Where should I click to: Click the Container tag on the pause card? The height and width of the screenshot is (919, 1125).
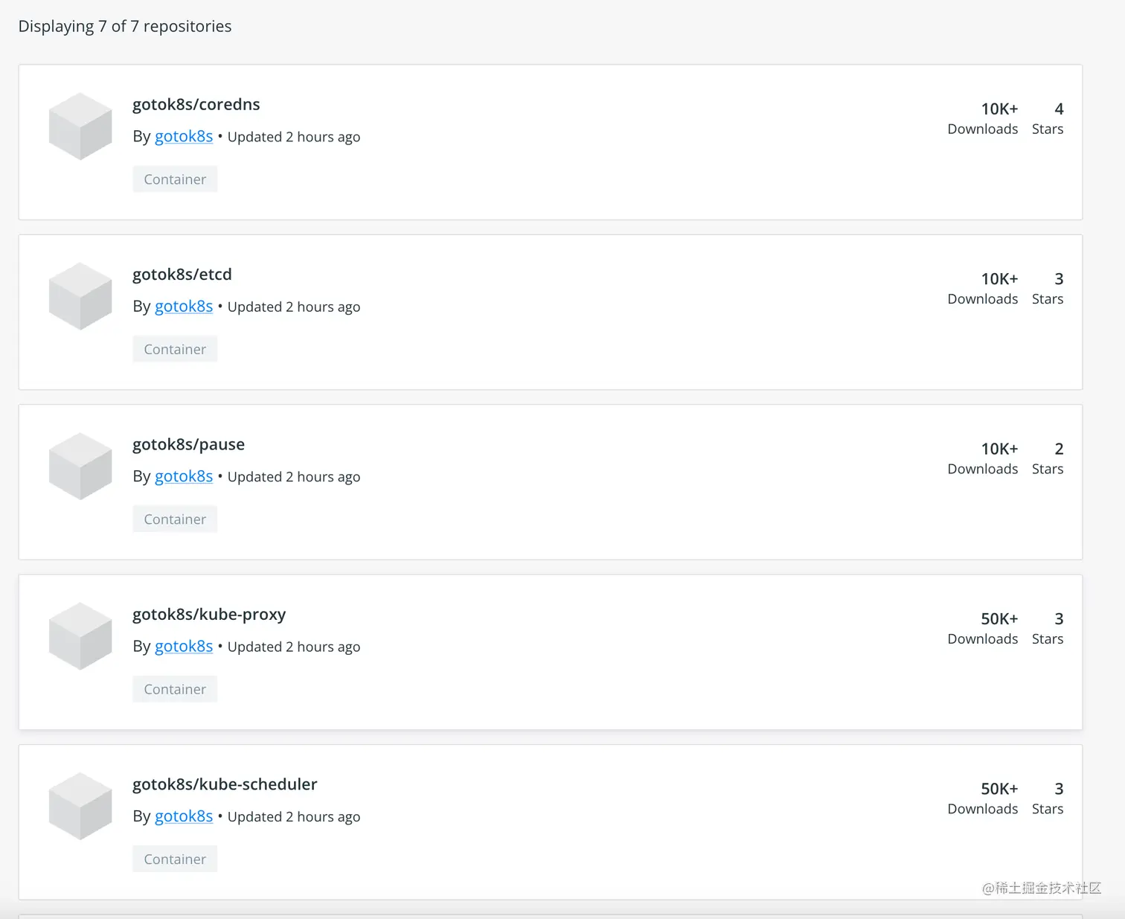pos(175,519)
